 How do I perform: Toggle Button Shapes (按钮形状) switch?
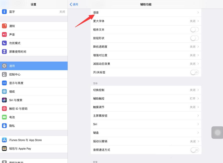click(x=194, y=38)
